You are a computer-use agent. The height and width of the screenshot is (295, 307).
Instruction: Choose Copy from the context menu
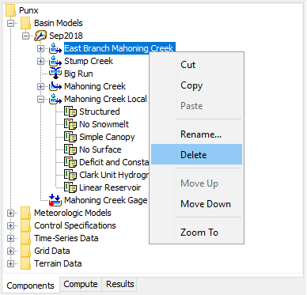(x=196, y=85)
